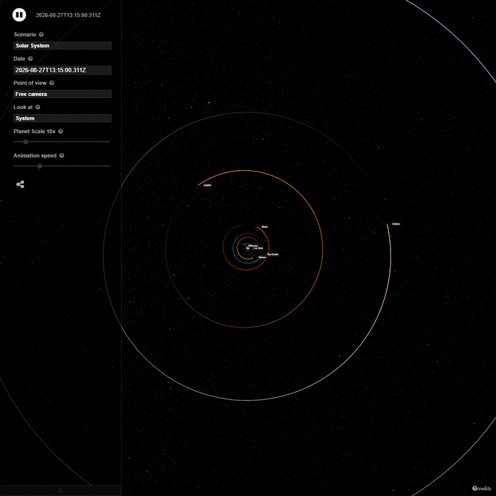Click the Date help question mark icon

[31, 59]
